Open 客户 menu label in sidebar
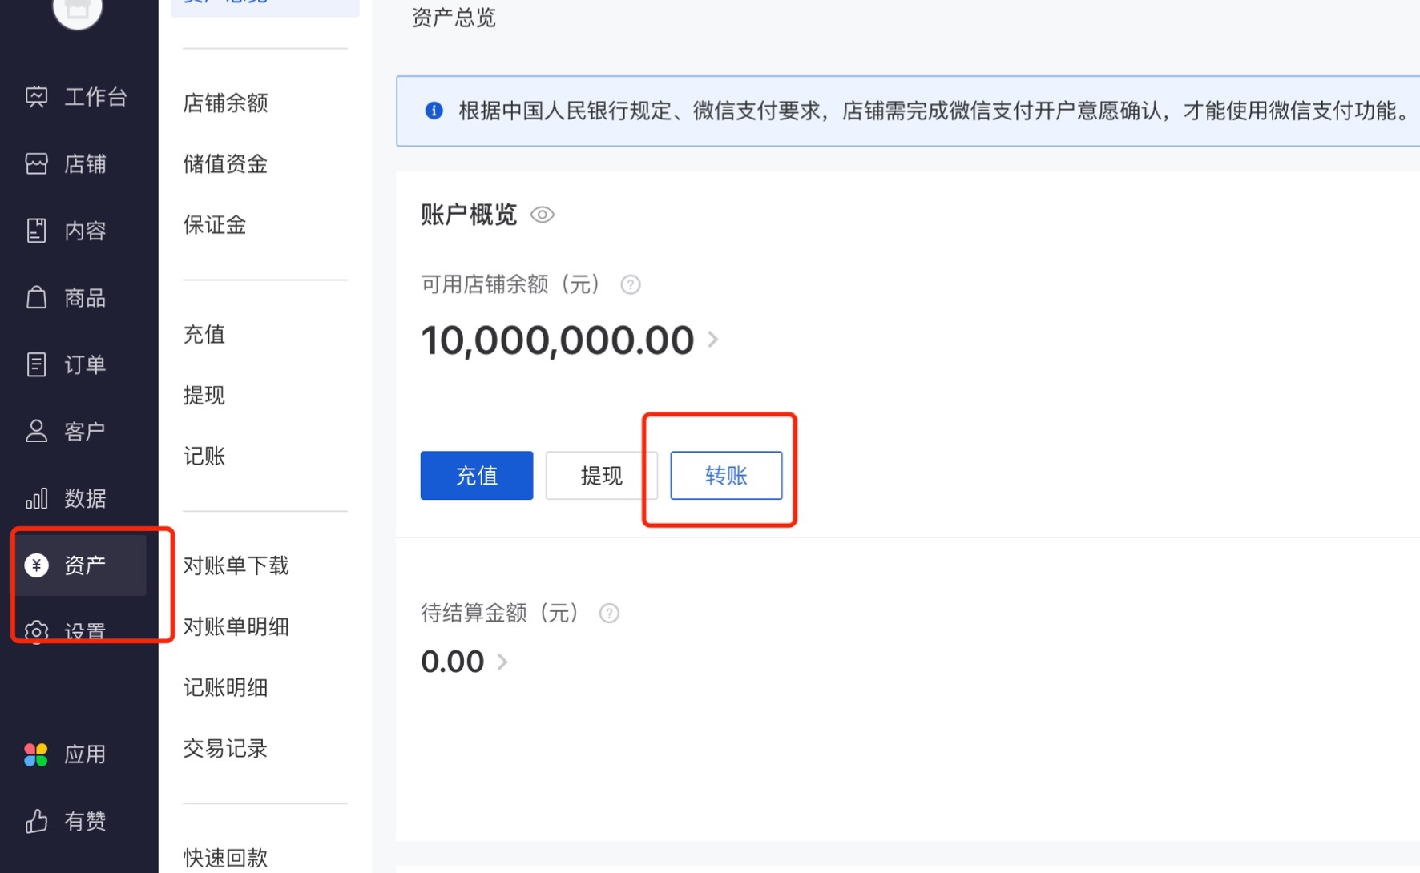This screenshot has height=873, width=1420. [86, 432]
